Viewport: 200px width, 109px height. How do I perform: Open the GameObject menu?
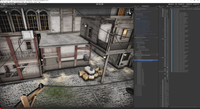click(x=11, y=2)
